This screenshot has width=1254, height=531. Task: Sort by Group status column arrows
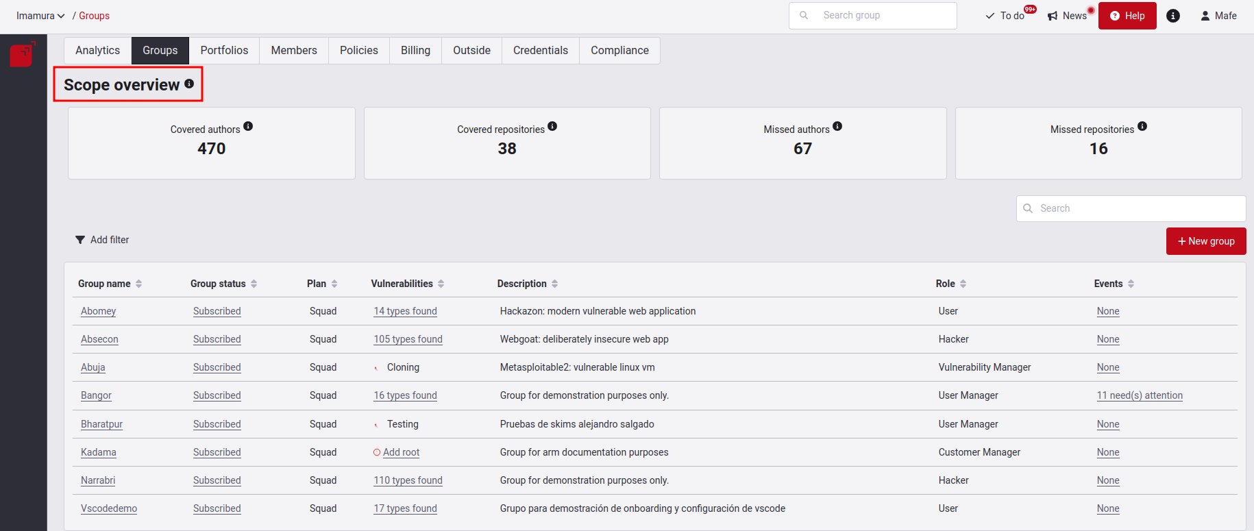coord(254,284)
